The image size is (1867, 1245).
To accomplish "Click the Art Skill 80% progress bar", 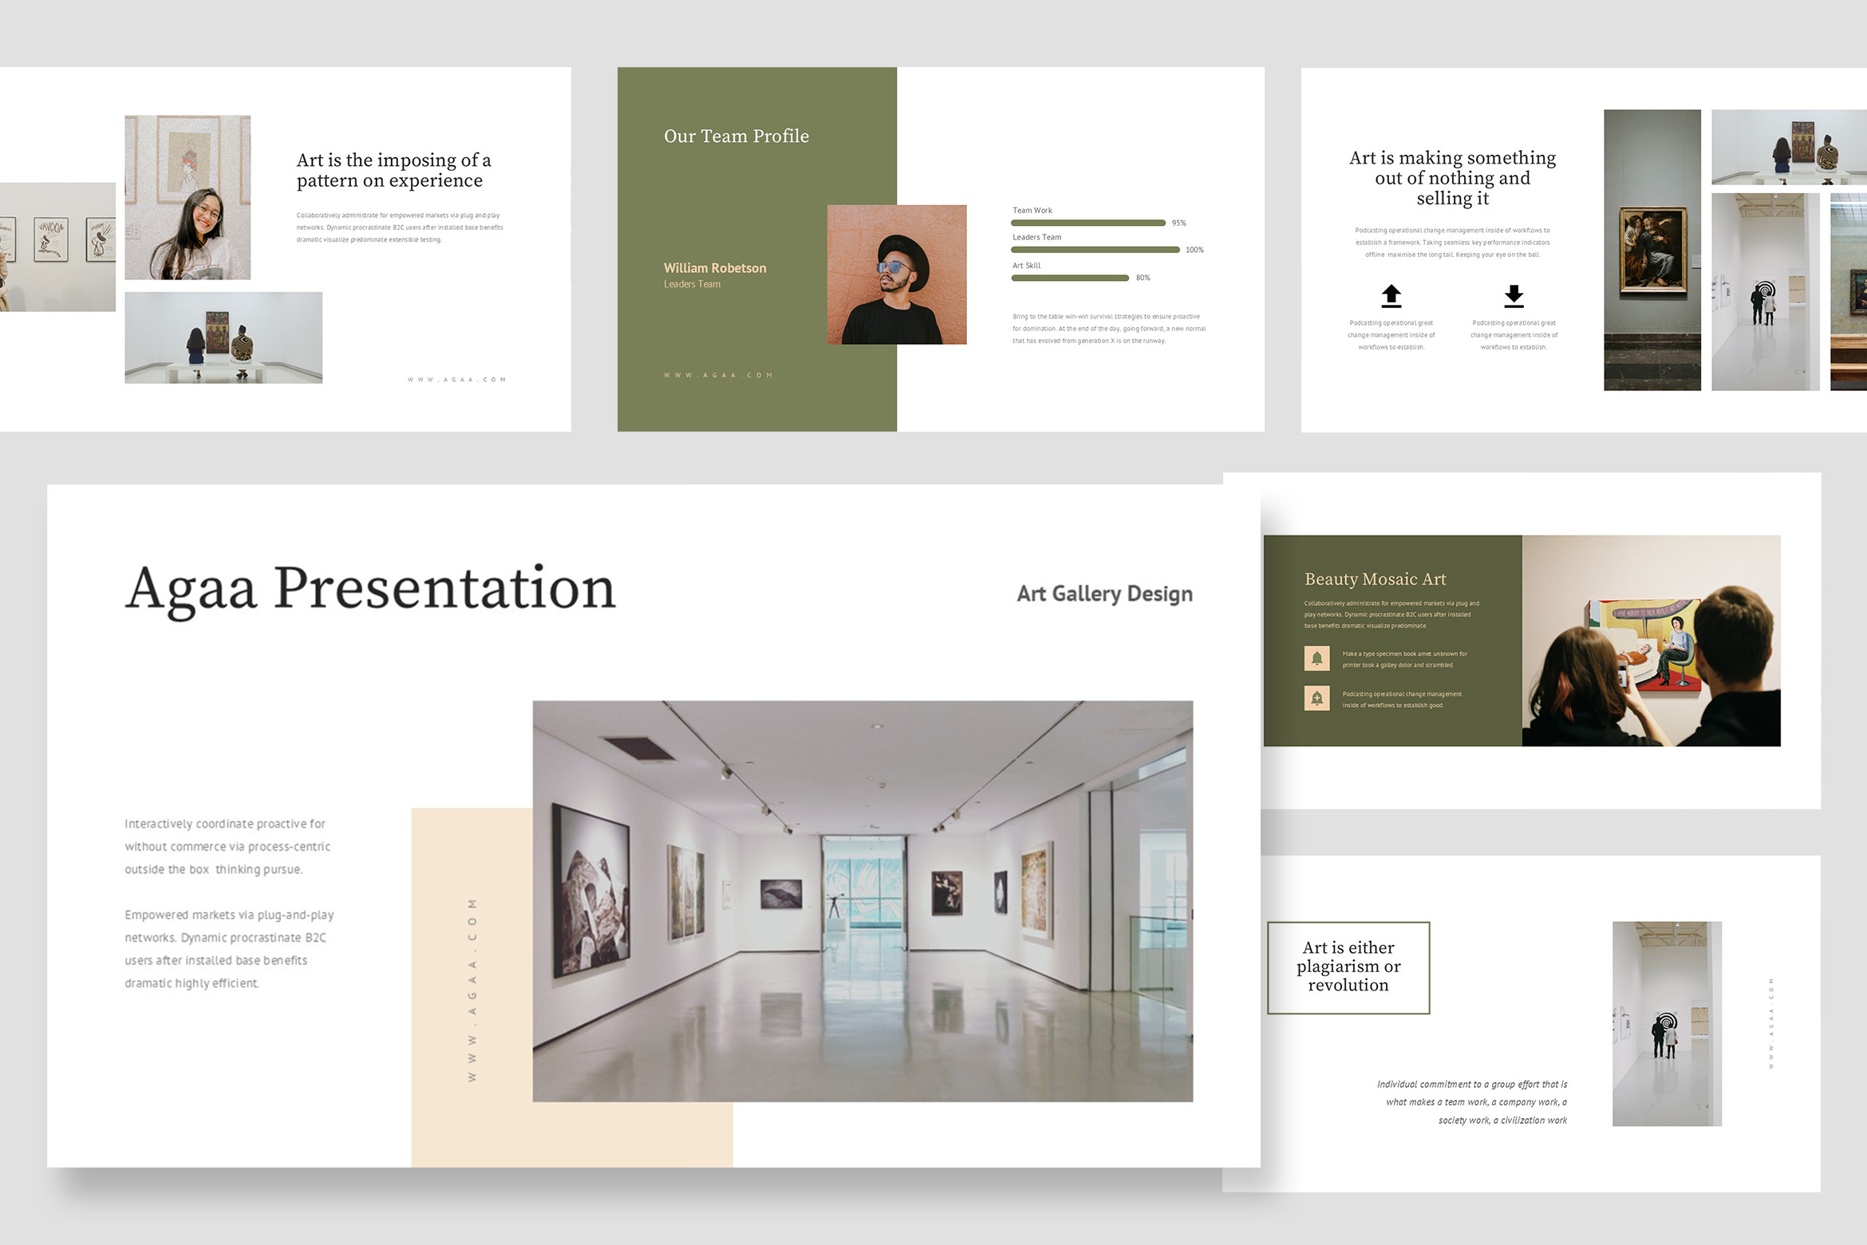I will coord(1070,278).
